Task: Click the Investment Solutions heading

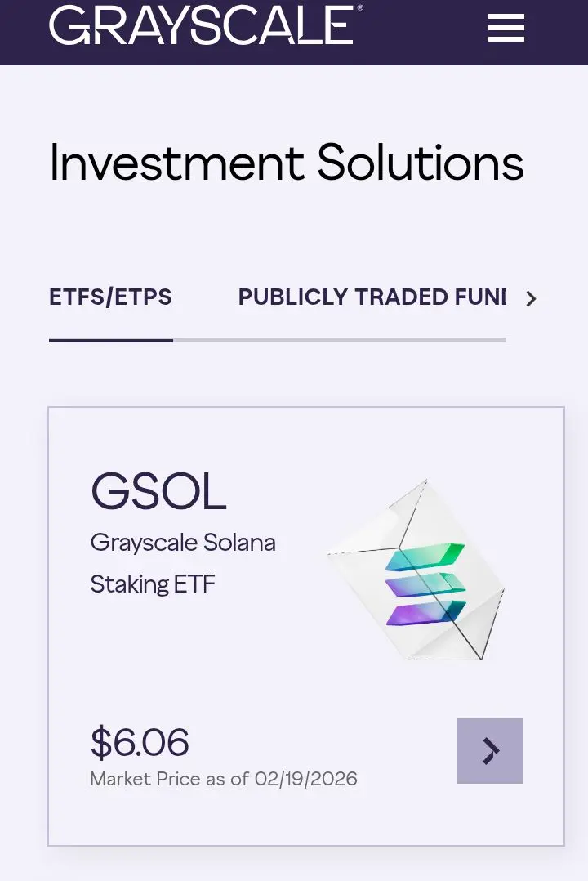Action: click(286, 163)
